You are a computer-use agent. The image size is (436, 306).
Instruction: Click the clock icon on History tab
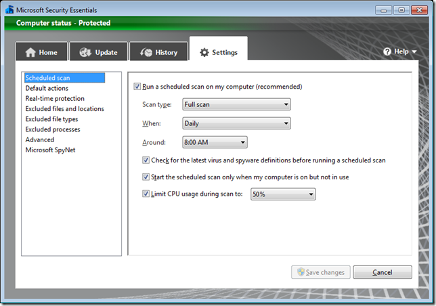(145, 53)
